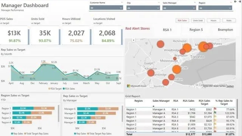Click Region 1 teal Rep Sales bar
Screen dimensions: 242x136
coord(23,108)
